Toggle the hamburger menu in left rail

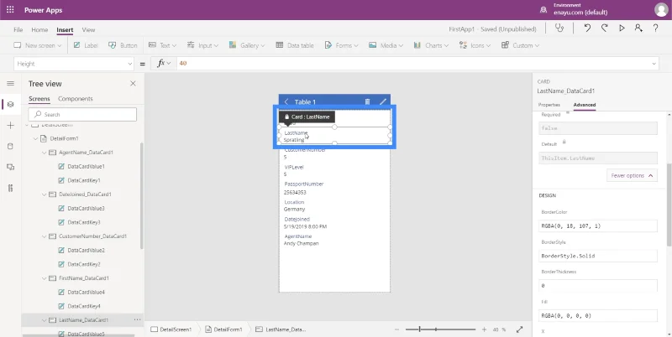pyautogui.click(x=11, y=83)
